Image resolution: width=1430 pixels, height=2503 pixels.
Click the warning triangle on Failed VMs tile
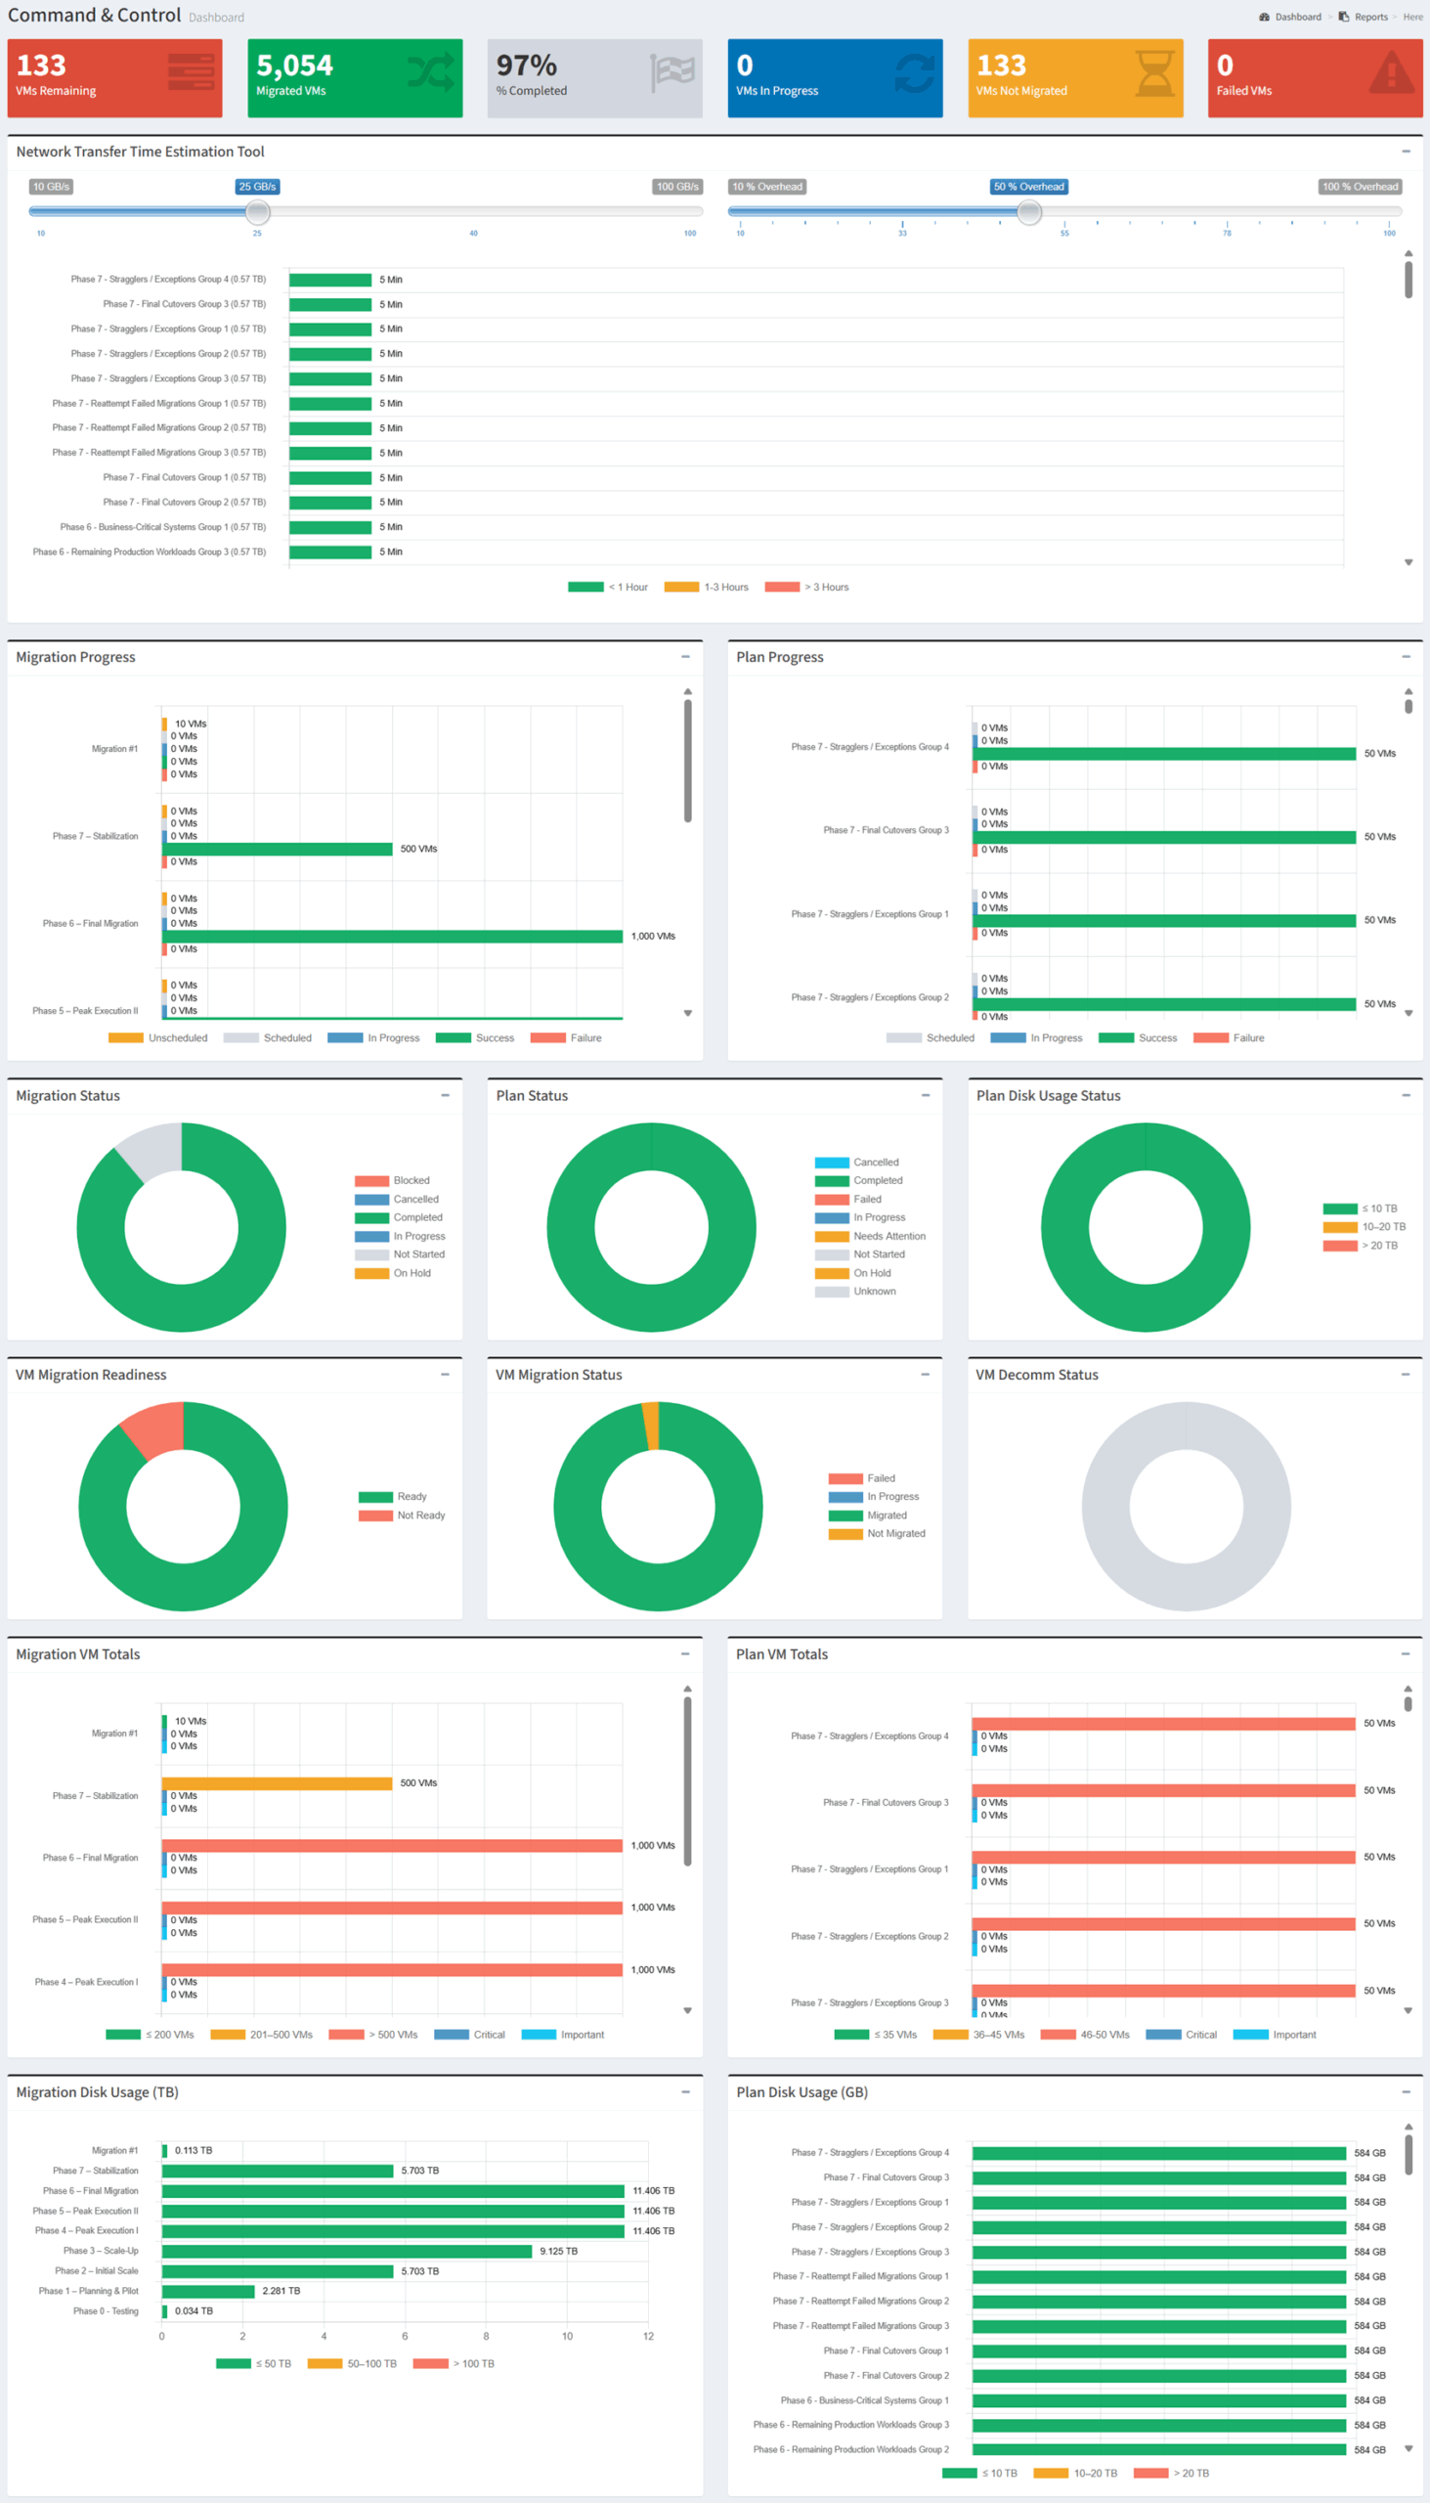tap(1392, 72)
